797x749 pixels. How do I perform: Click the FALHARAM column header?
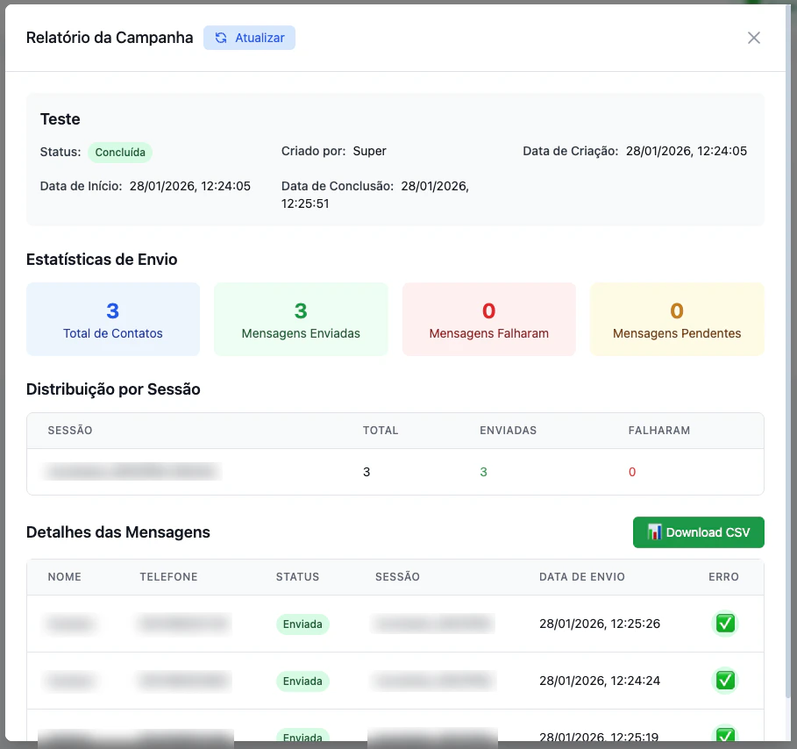pyautogui.click(x=659, y=430)
